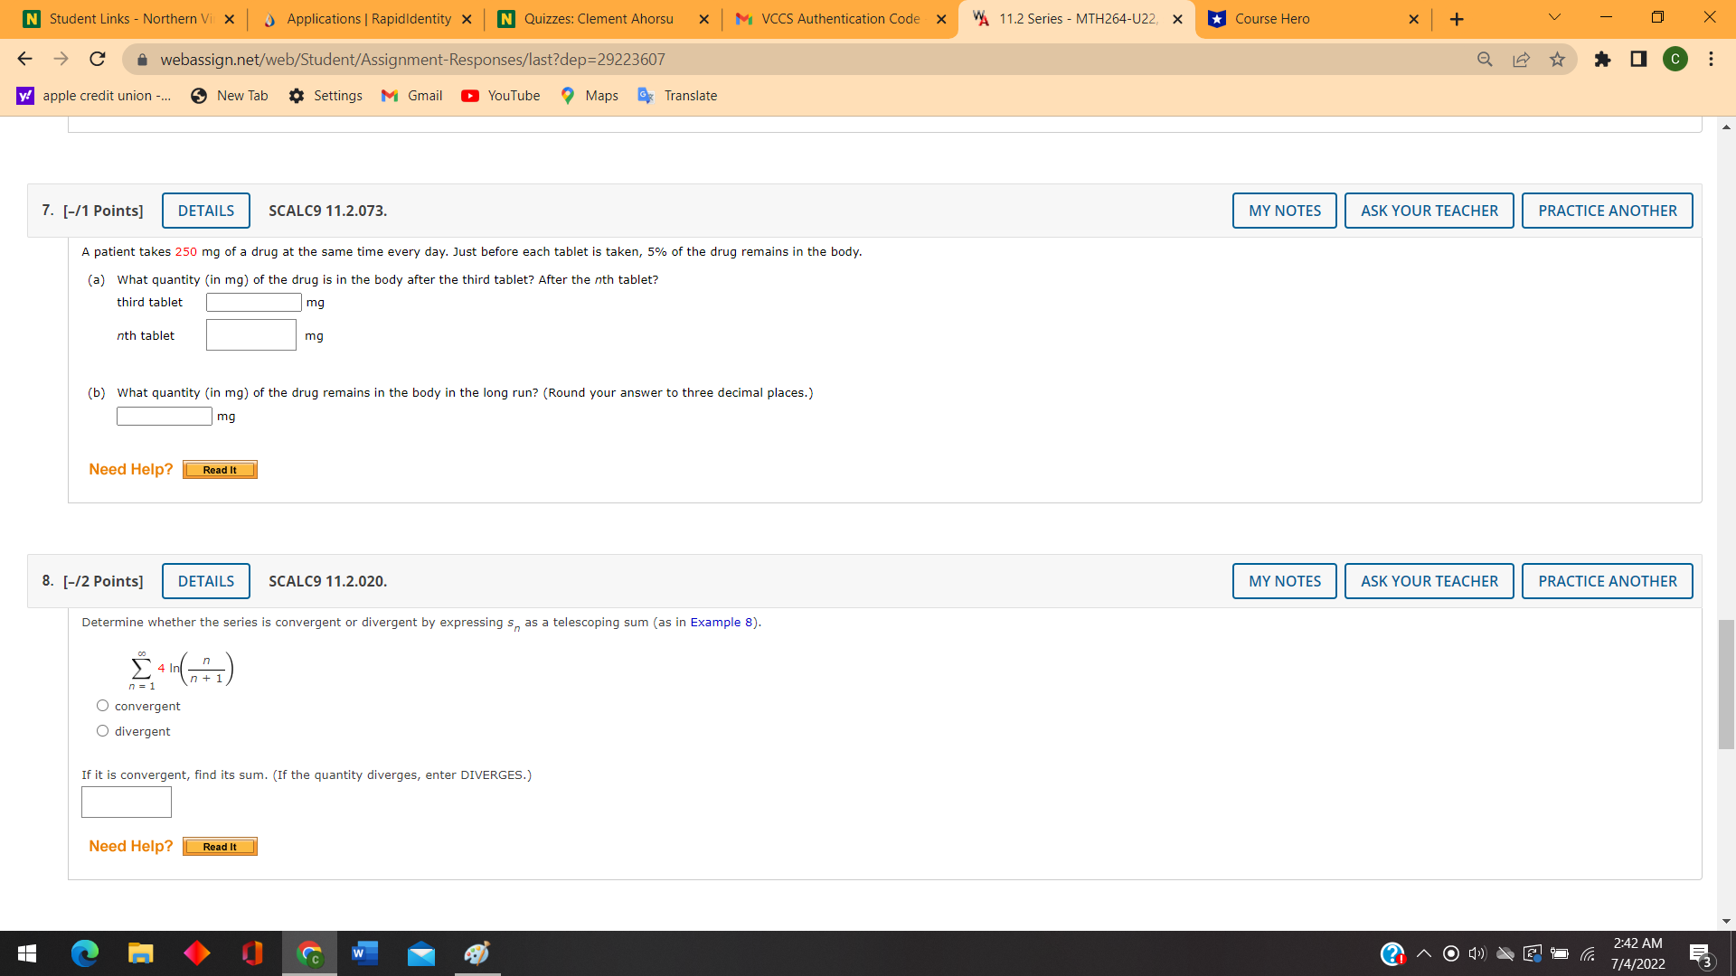
Task: Open the YouTube bookmark
Action: tap(500, 96)
